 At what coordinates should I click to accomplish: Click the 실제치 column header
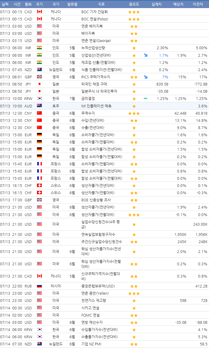(157, 4)
